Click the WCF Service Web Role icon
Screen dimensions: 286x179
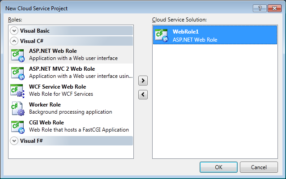tap(17, 90)
